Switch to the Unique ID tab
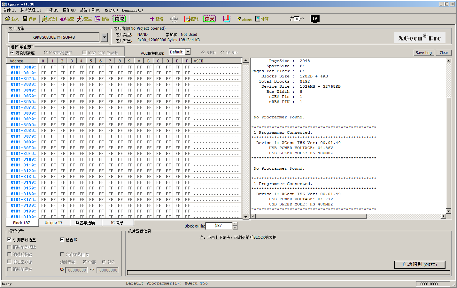457x288 pixels. click(53, 223)
